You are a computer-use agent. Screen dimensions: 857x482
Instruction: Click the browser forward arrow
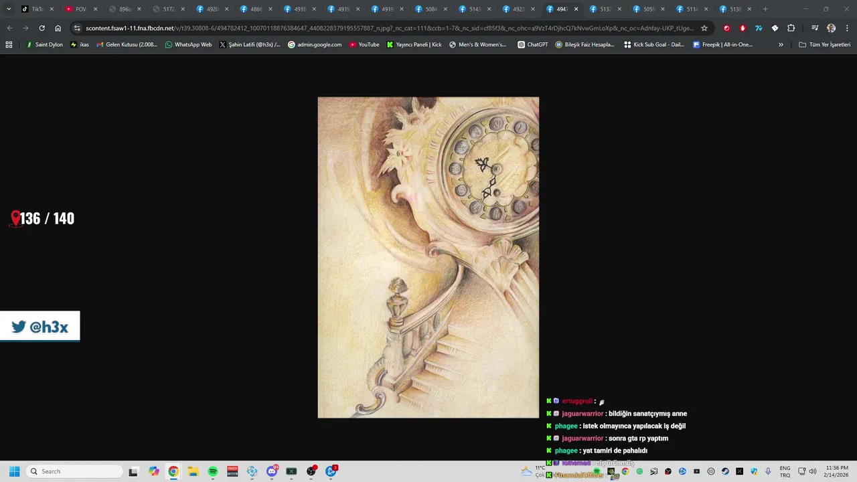tap(25, 28)
